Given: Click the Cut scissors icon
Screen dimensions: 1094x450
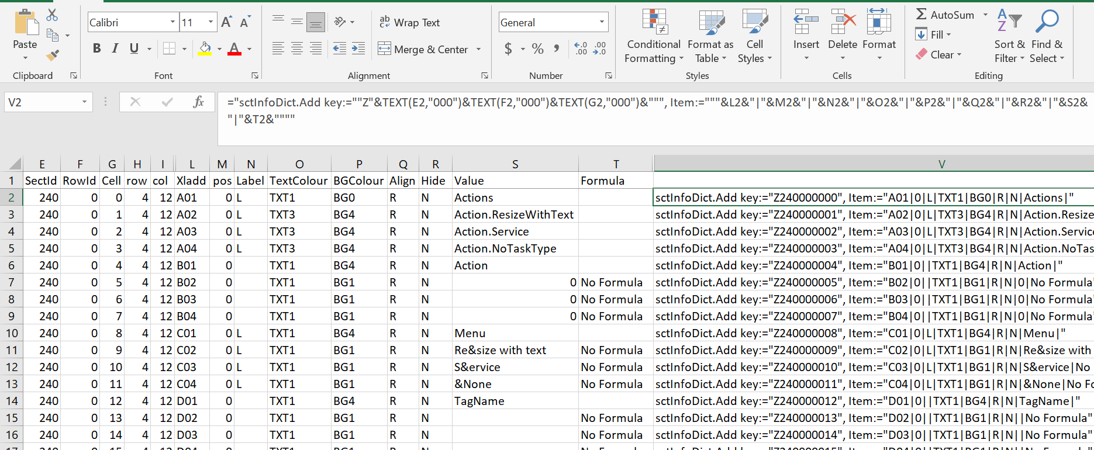Looking at the screenshot, I should tap(53, 15).
